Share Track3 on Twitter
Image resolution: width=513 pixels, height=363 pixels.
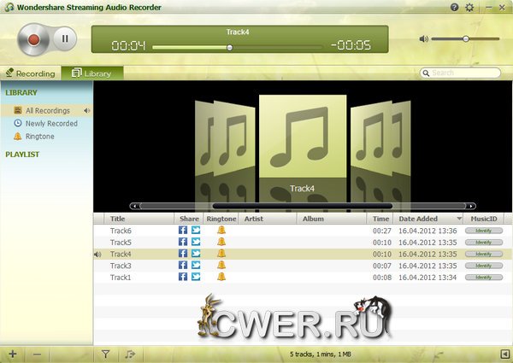coord(196,265)
